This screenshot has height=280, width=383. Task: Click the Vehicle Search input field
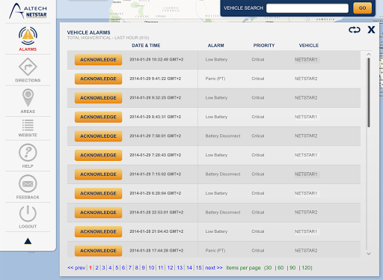click(x=307, y=8)
